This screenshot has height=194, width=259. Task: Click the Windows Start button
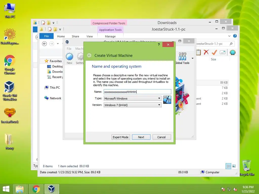(6, 189)
